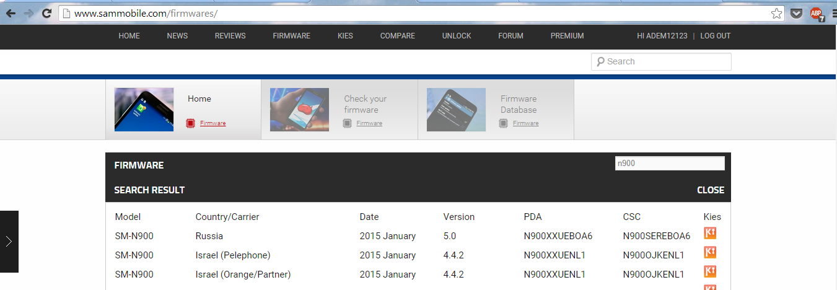Expand the left side panel arrow
837x290 pixels.
9,242
